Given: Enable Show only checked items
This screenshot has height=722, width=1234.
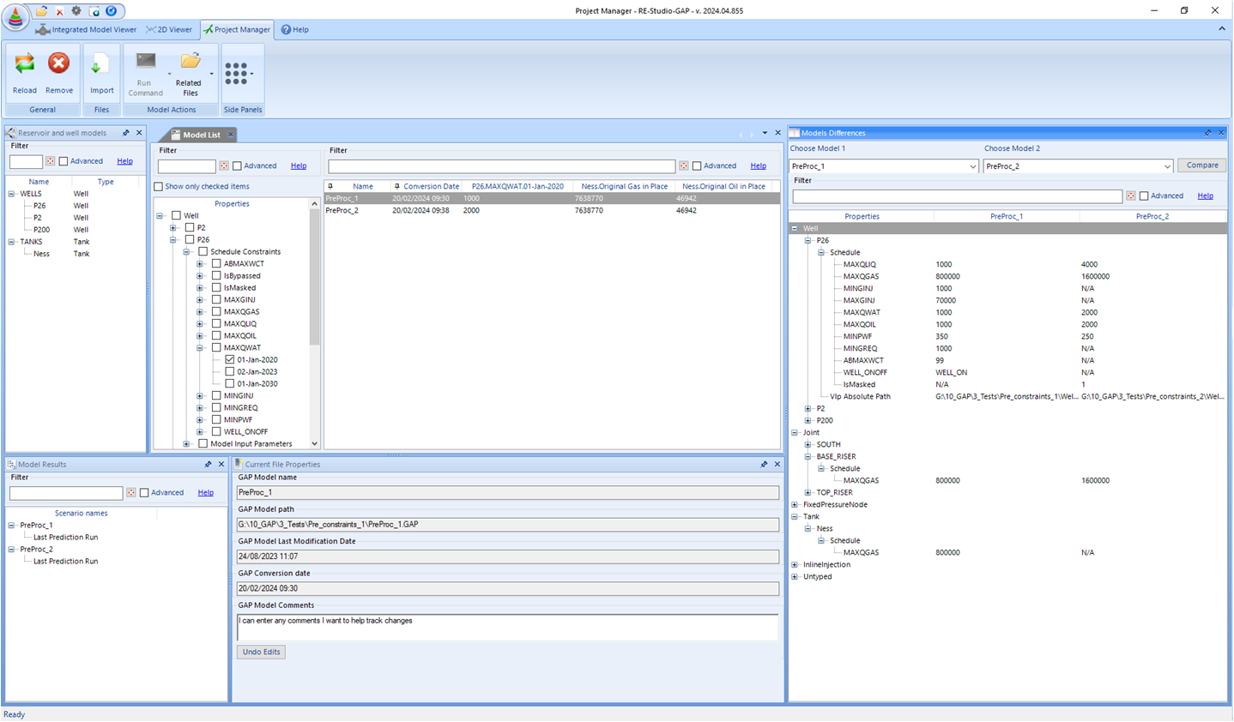Looking at the screenshot, I should point(159,187).
